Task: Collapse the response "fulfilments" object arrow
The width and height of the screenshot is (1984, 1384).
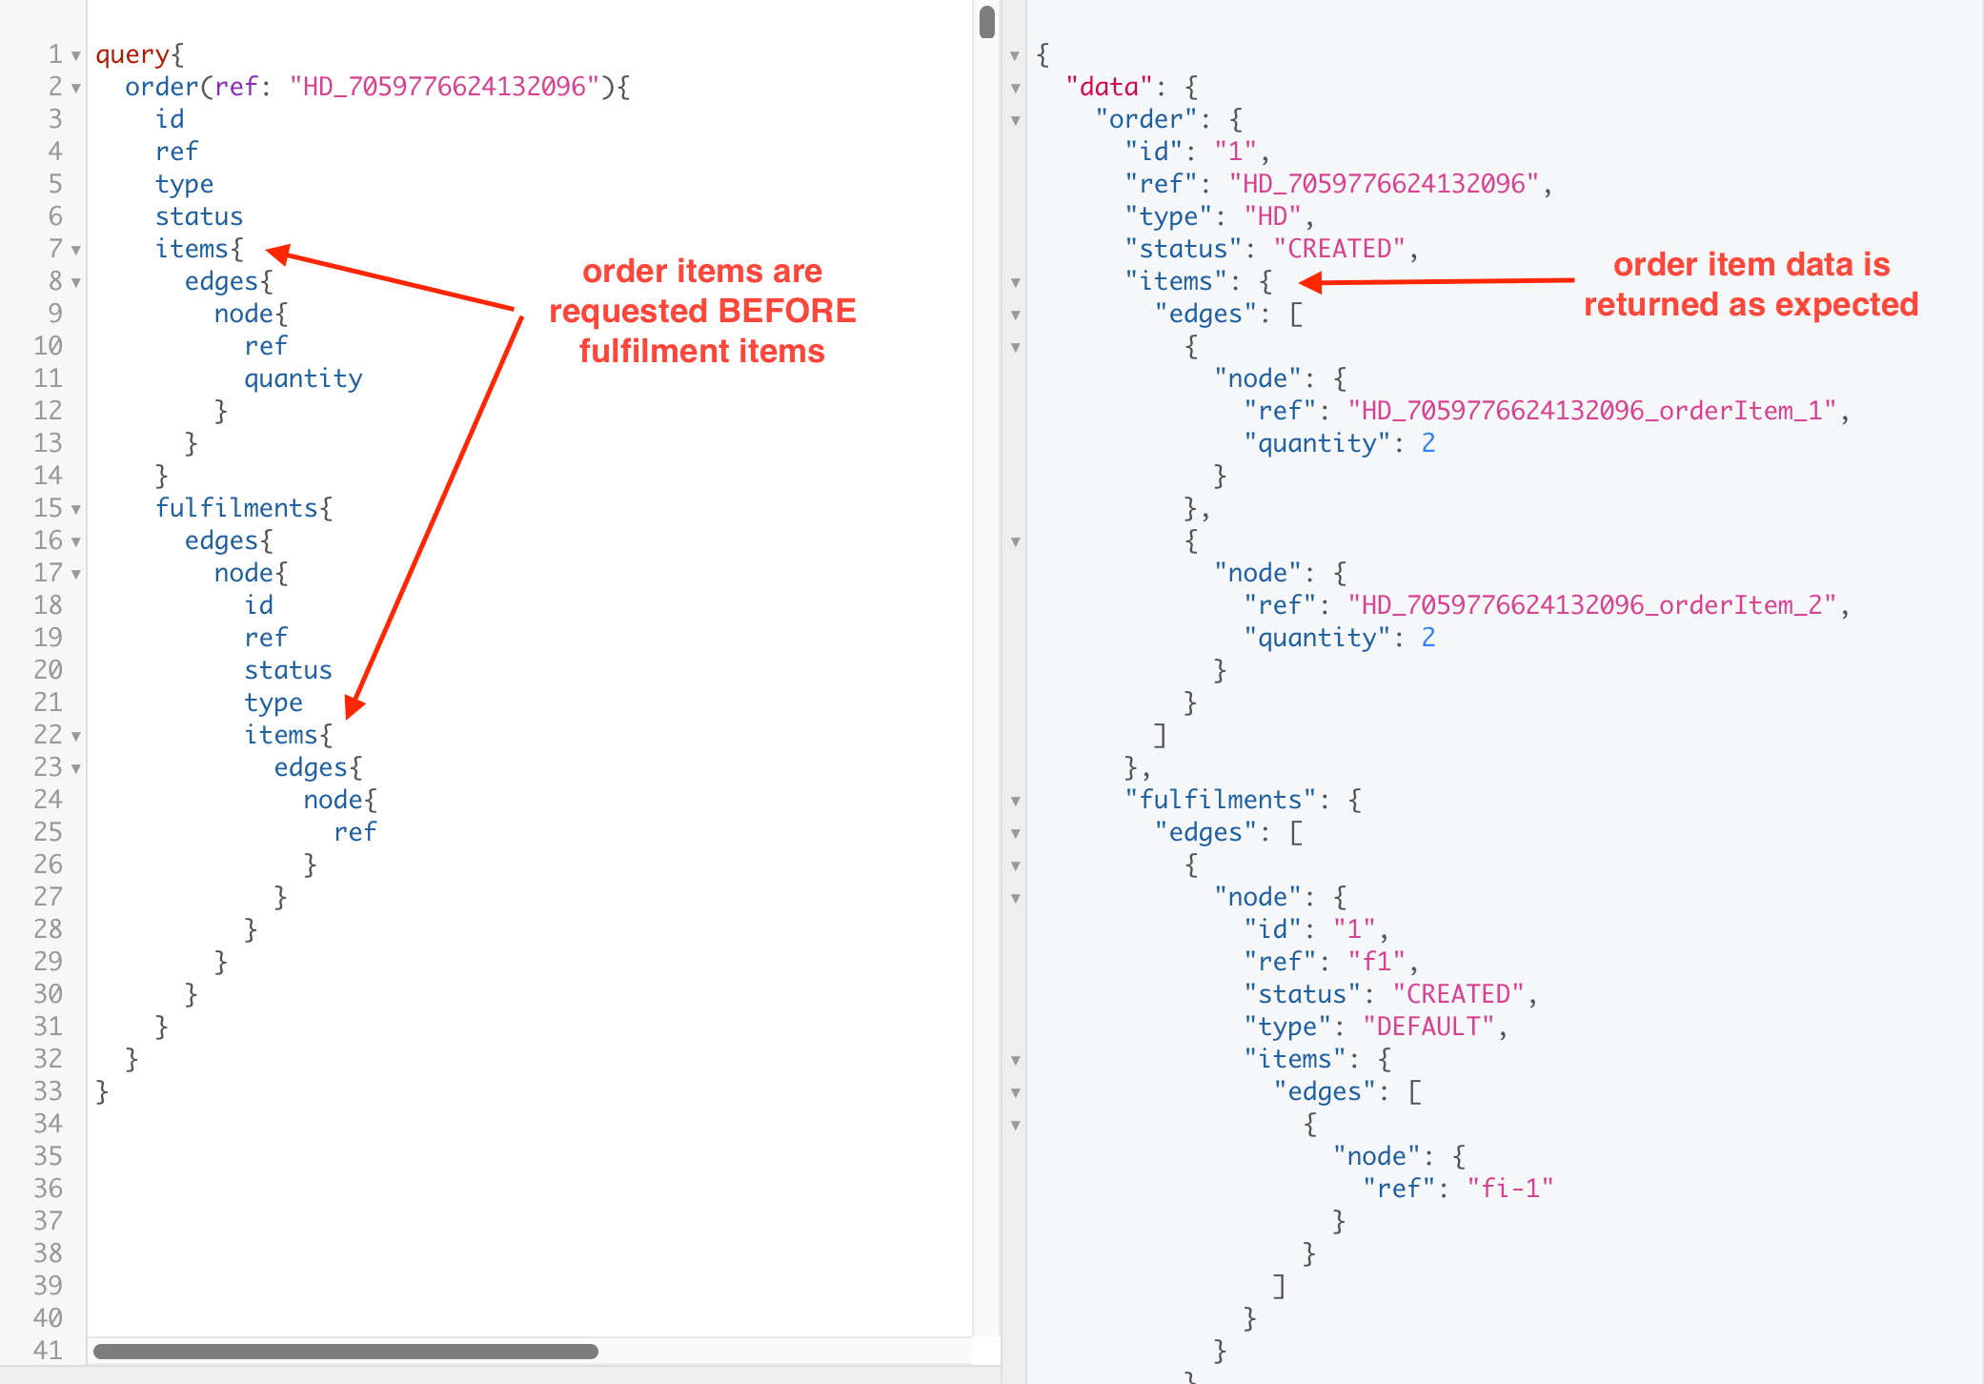Action: click(1015, 801)
